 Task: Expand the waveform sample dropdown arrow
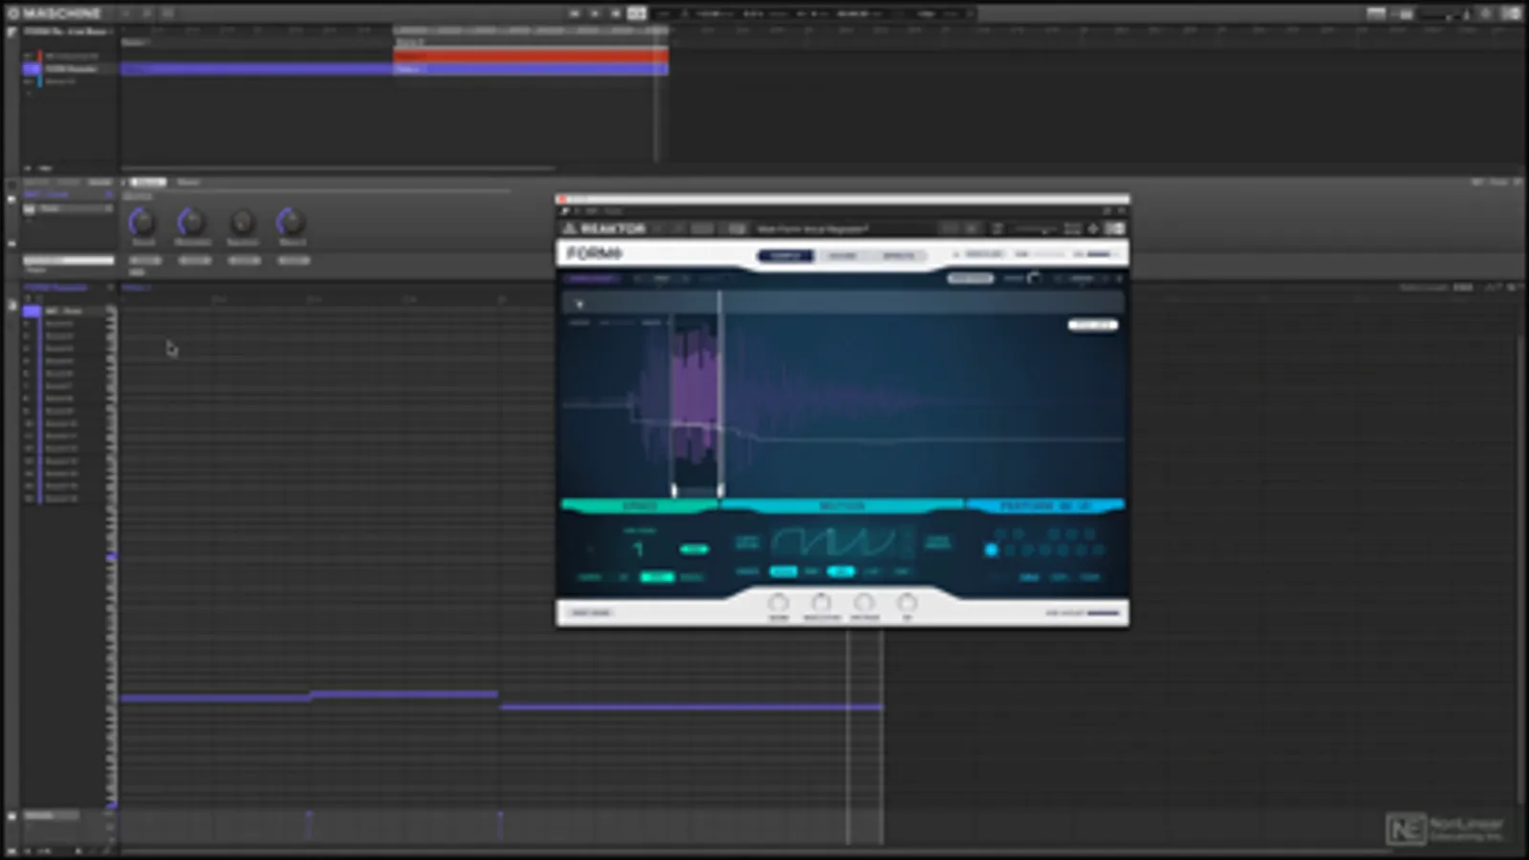[579, 304]
